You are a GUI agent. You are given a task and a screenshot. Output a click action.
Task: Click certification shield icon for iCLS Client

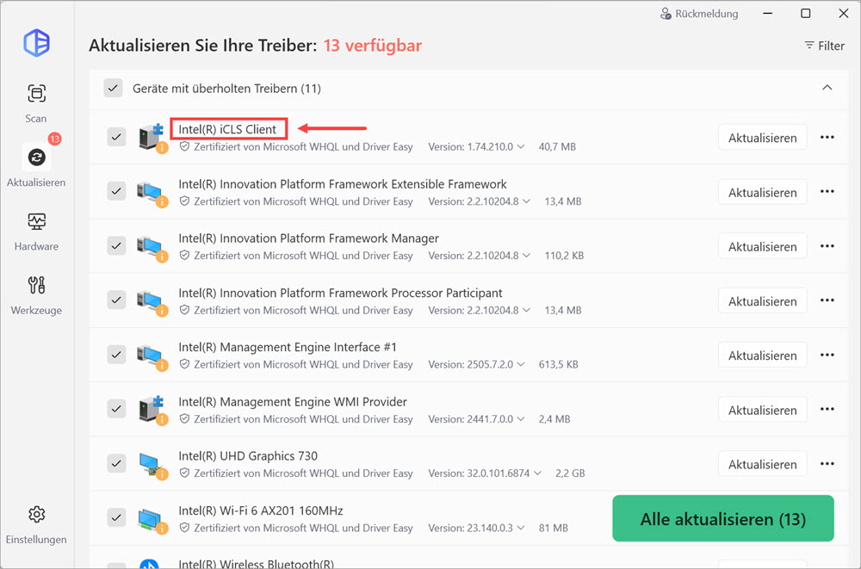click(184, 146)
